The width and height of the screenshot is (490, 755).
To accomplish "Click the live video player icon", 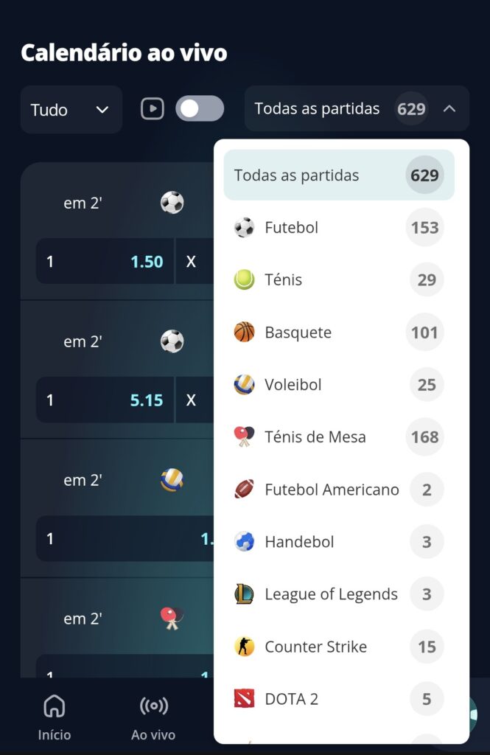I will click(153, 109).
